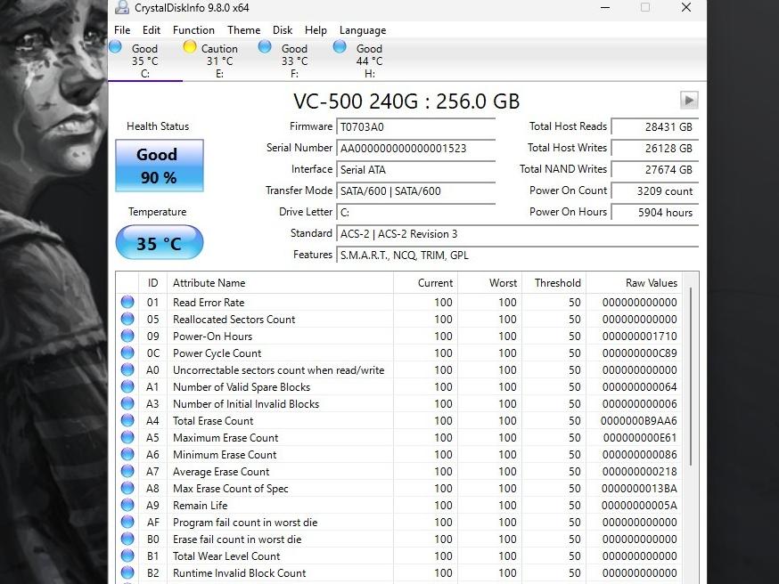Click the 35 °C temperature button

pyautogui.click(x=159, y=243)
